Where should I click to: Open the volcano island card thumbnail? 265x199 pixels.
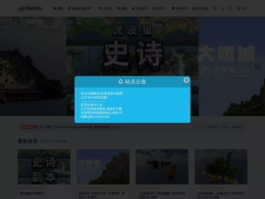click(x=221, y=167)
